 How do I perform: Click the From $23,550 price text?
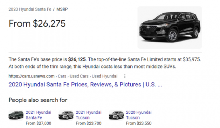point(139,123)
